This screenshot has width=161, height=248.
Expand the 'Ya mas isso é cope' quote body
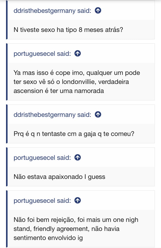point(77,82)
